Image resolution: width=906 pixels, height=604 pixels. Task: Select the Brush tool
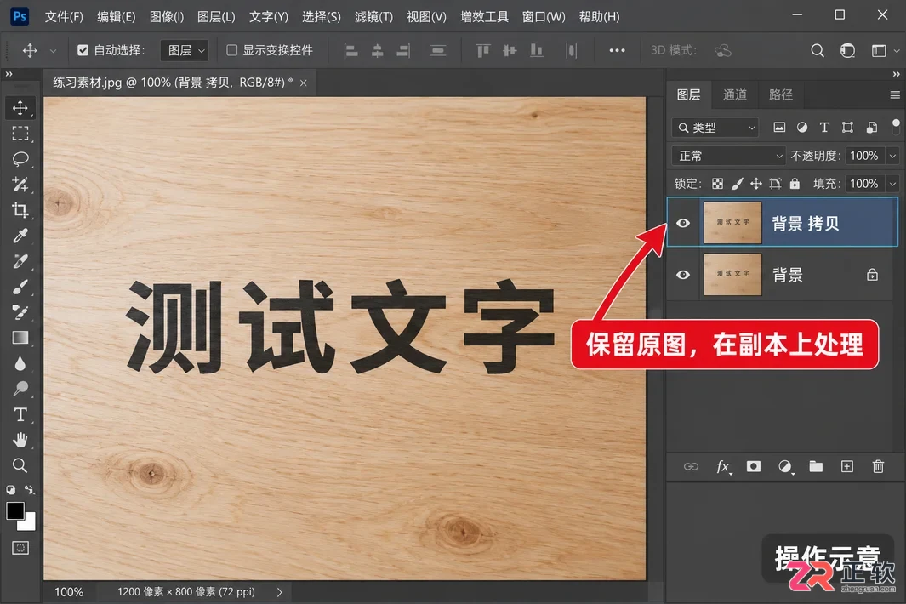click(20, 287)
